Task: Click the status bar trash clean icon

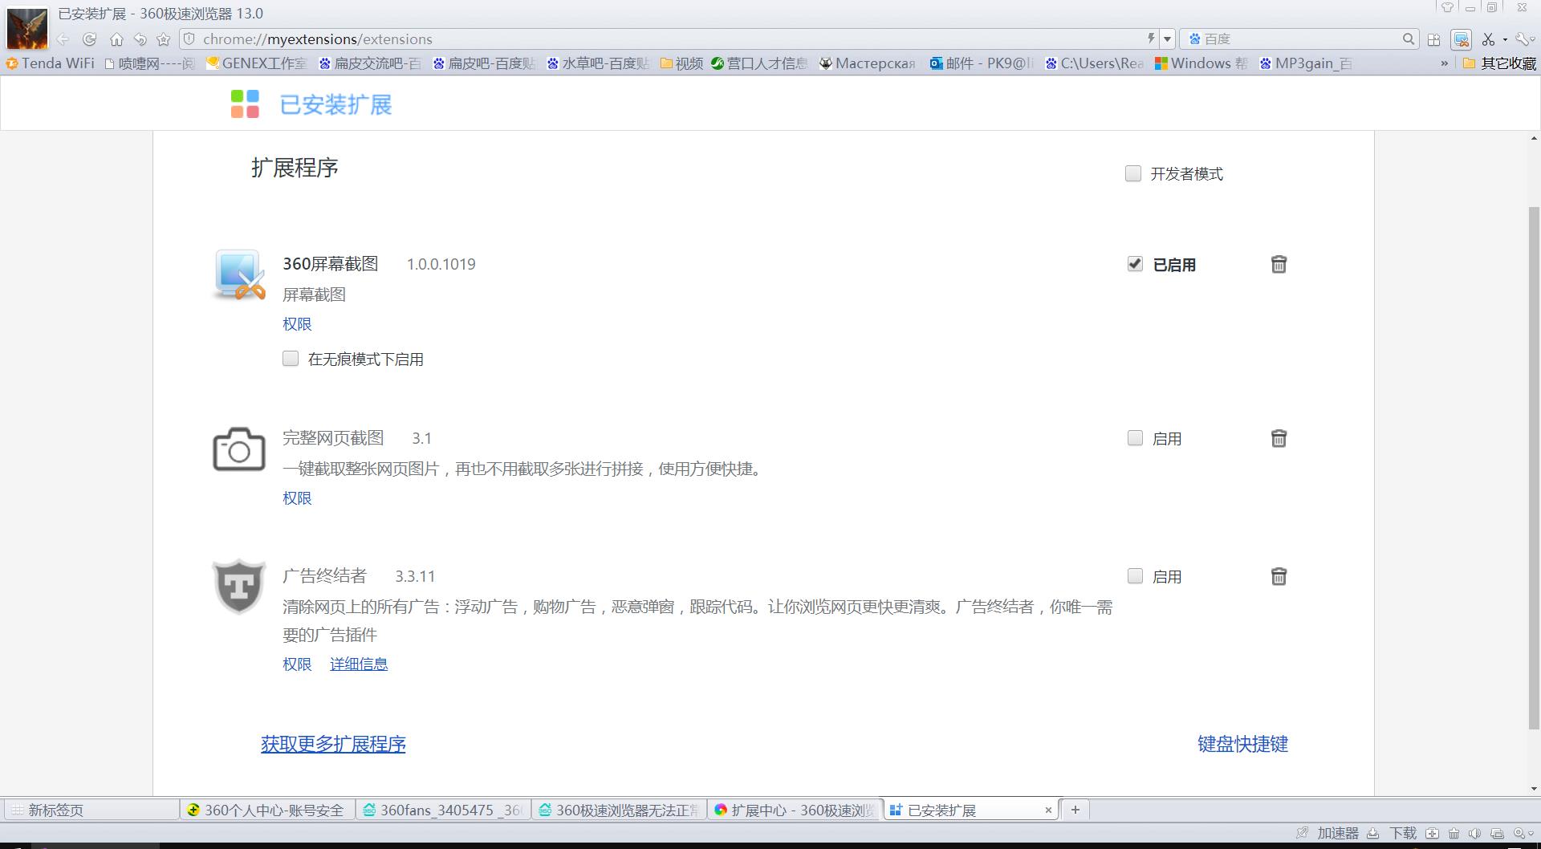Action: (x=1454, y=833)
